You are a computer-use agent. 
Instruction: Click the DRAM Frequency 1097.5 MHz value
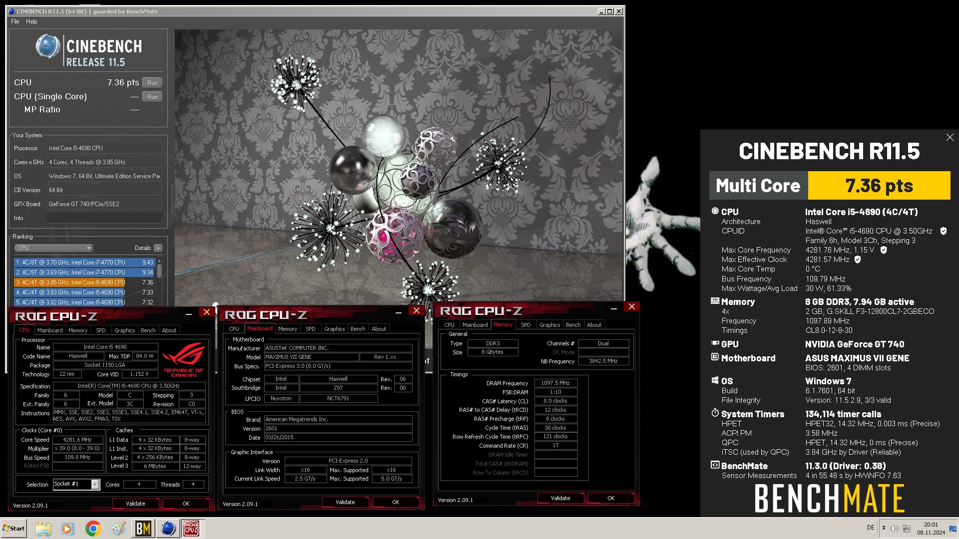[x=555, y=383]
